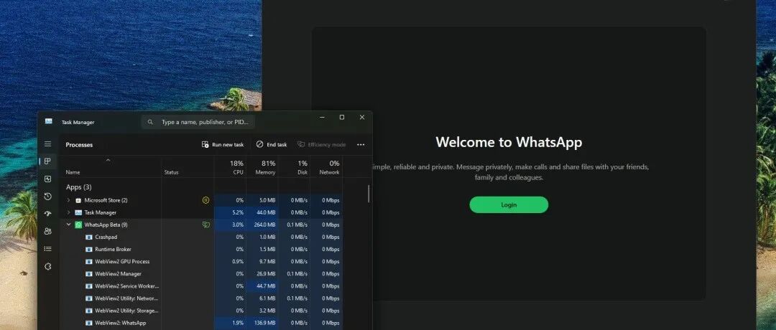Click the sort arrow above Name column
Image resolution: width=776 pixels, height=330 pixels.
pyautogui.click(x=108, y=160)
